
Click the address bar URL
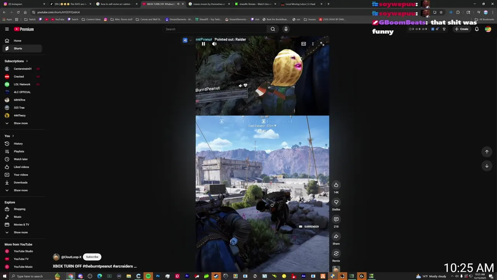(x=58, y=12)
